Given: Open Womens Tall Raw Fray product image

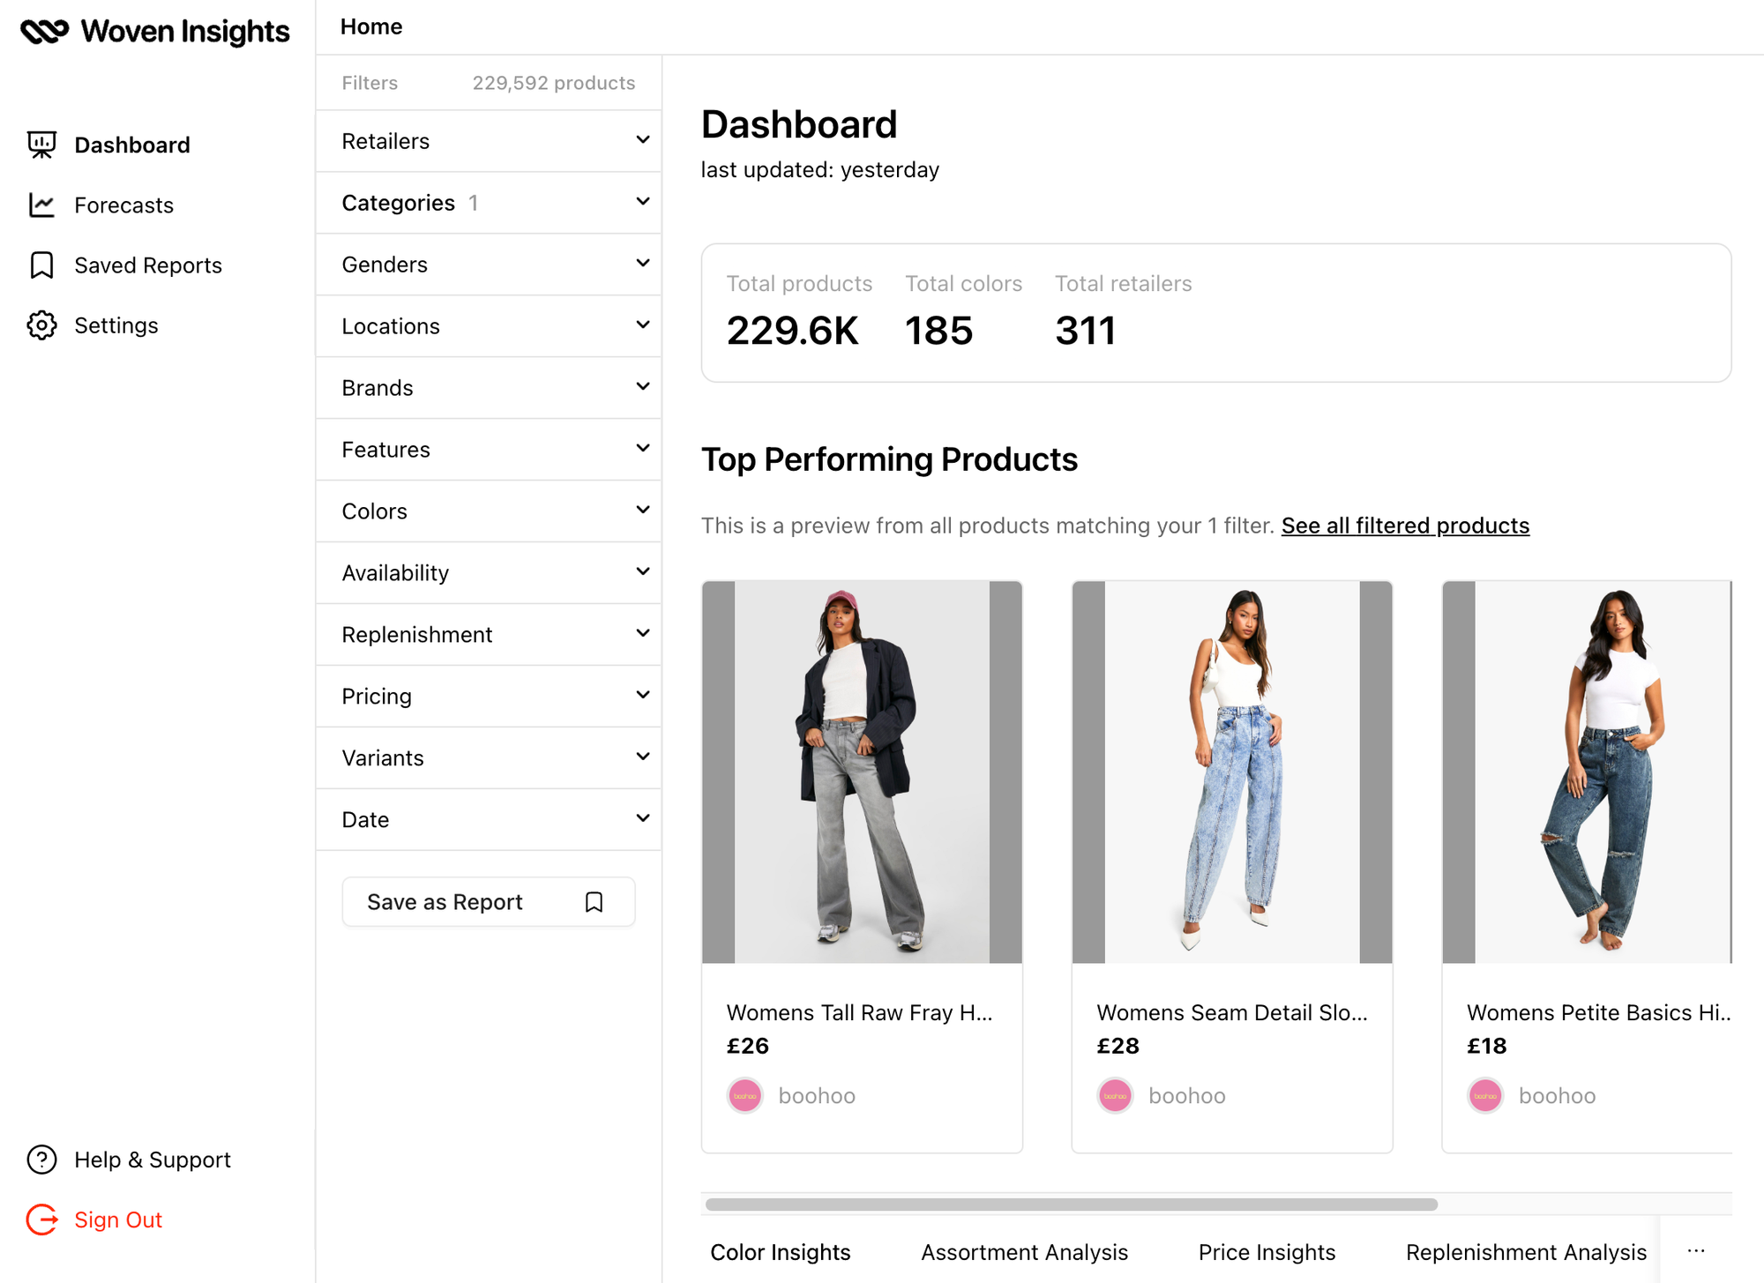Looking at the screenshot, I should coord(862,772).
